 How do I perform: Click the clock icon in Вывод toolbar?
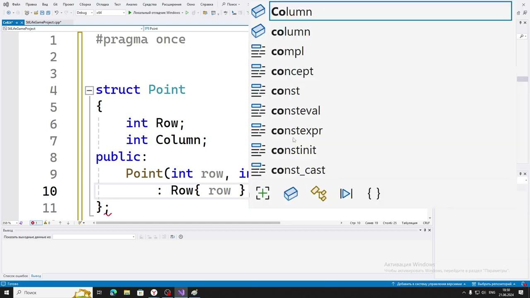click(181, 237)
